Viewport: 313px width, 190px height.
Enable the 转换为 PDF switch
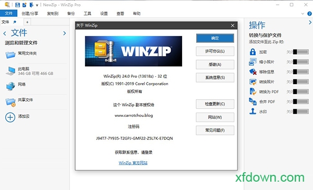301,92
